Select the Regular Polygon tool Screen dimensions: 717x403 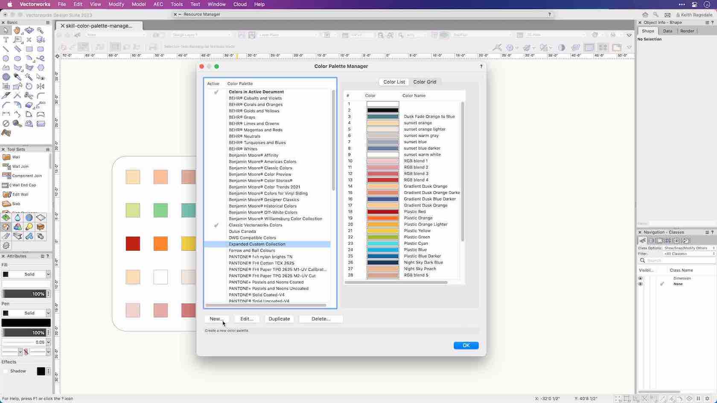(x=41, y=68)
